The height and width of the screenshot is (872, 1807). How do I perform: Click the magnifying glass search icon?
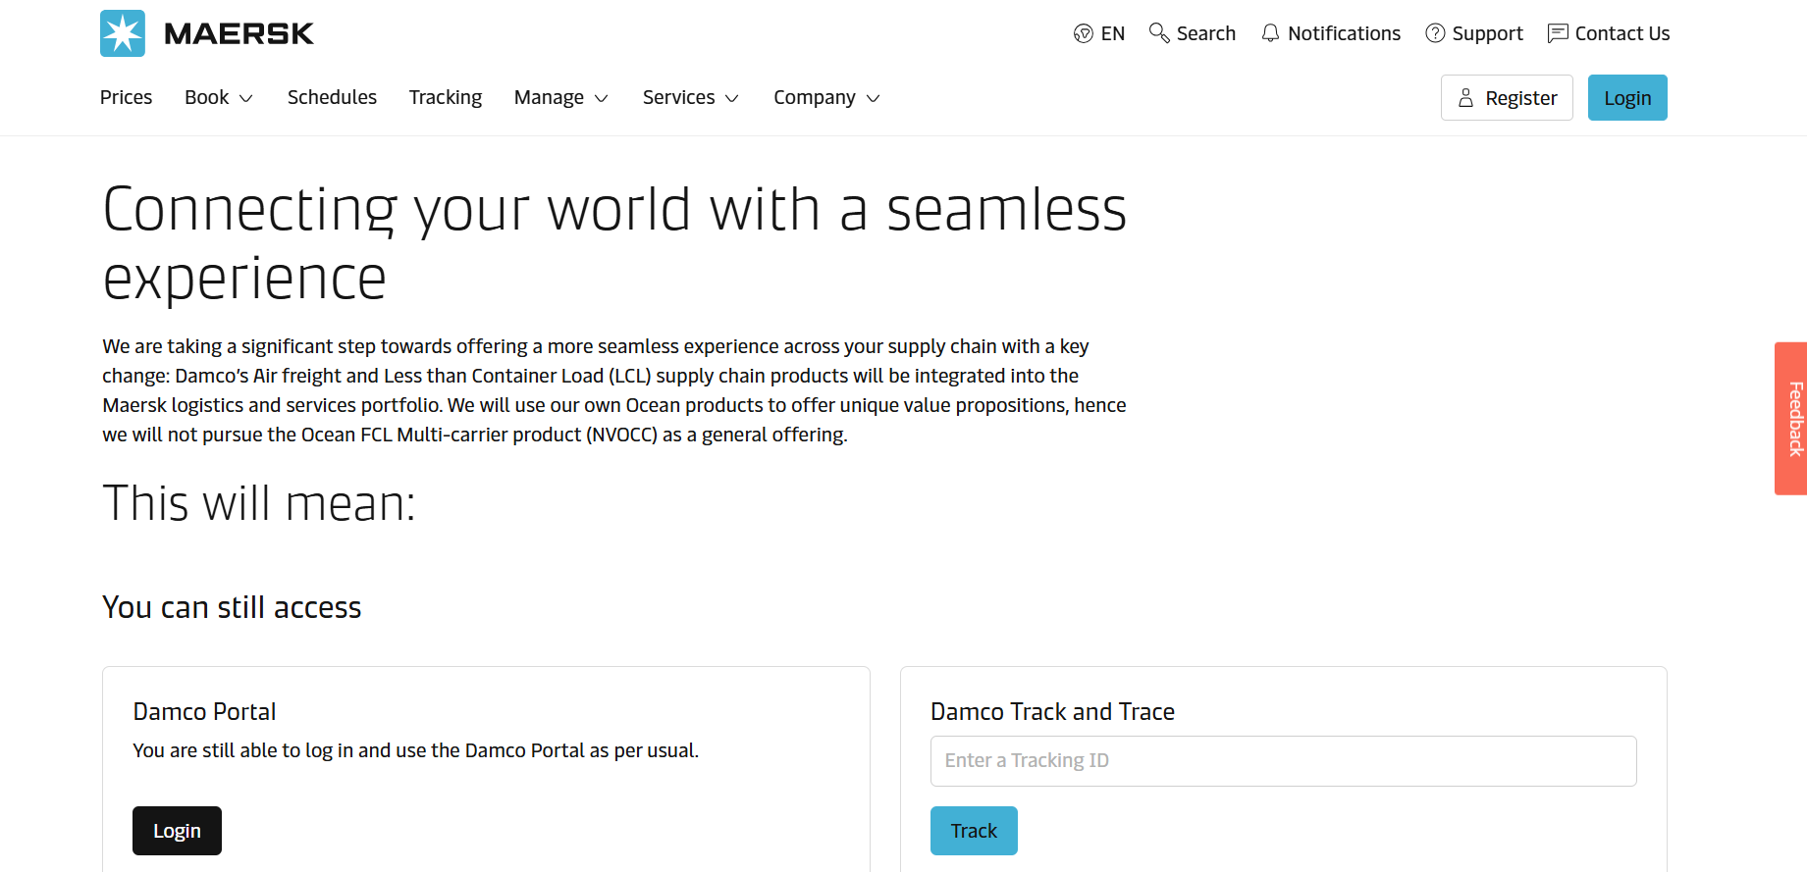tap(1159, 33)
